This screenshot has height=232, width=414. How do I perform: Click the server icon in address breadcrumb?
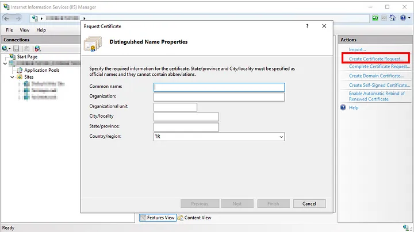(x=34, y=18)
